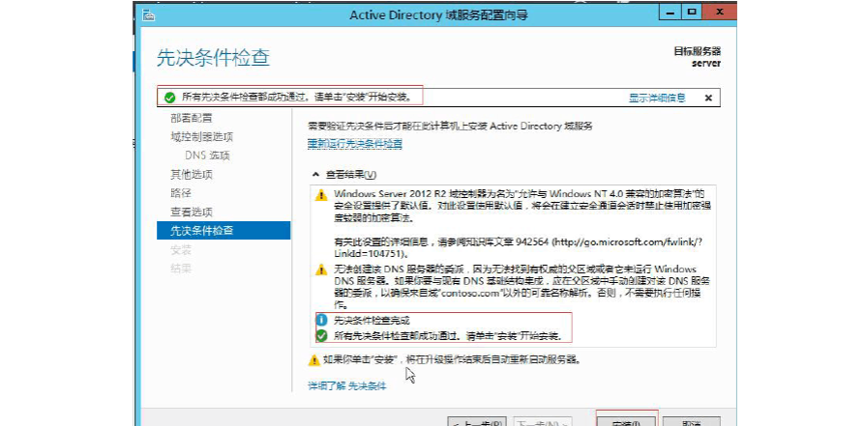Click the blue info icon for 先决条件检查完成
This screenshot has width=864, height=426.
coord(321,320)
